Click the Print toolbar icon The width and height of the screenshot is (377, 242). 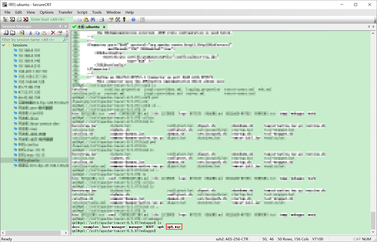(102, 19)
